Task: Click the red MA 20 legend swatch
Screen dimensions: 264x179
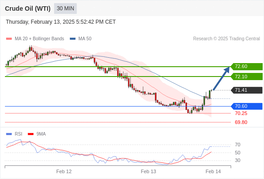Action: pos(9,39)
